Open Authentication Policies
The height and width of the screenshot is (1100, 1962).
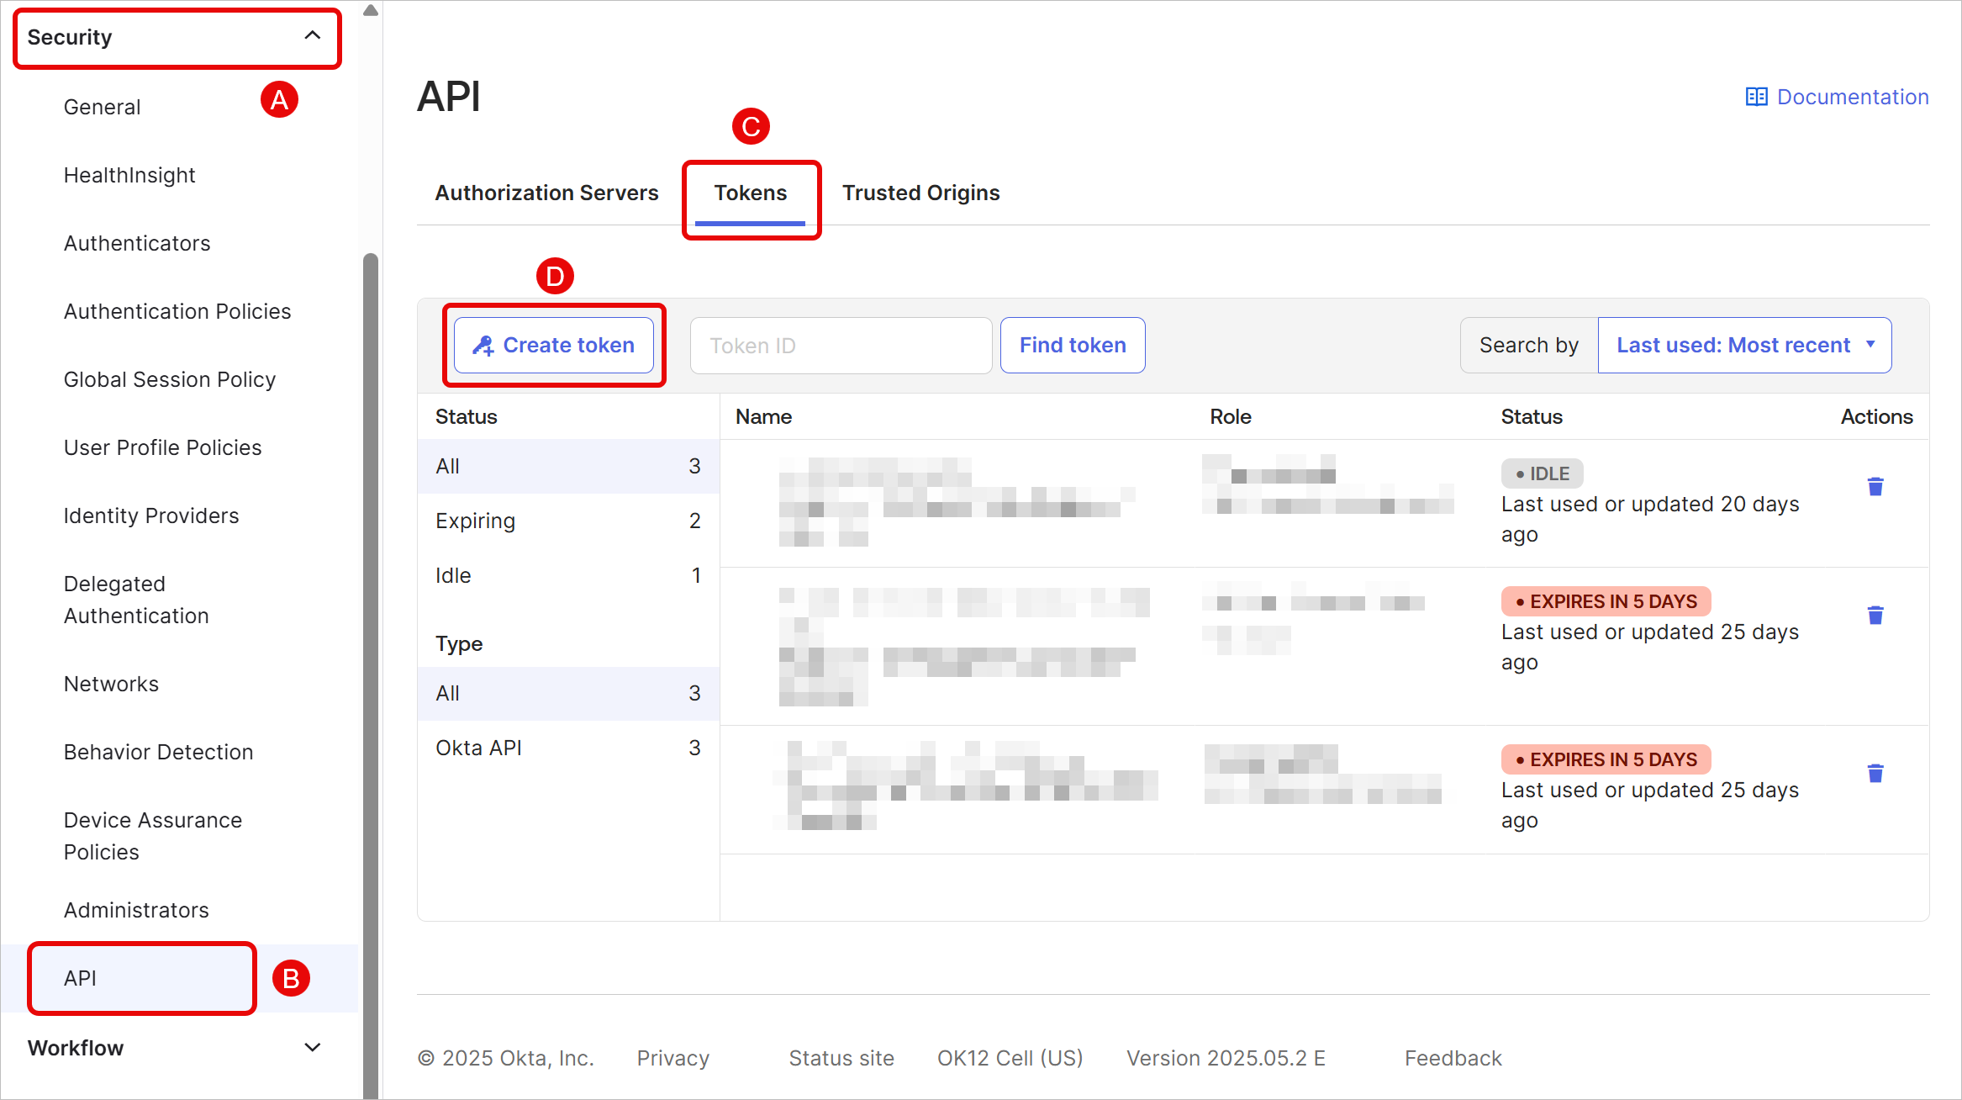pyautogui.click(x=177, y=311)
